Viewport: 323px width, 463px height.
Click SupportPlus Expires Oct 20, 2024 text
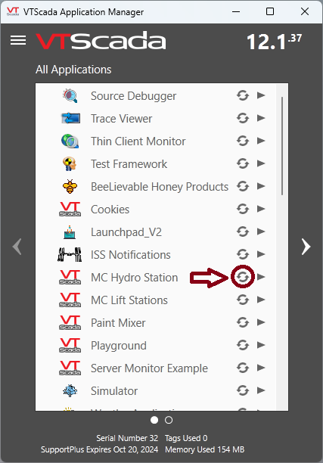click(x=100, y=449)
